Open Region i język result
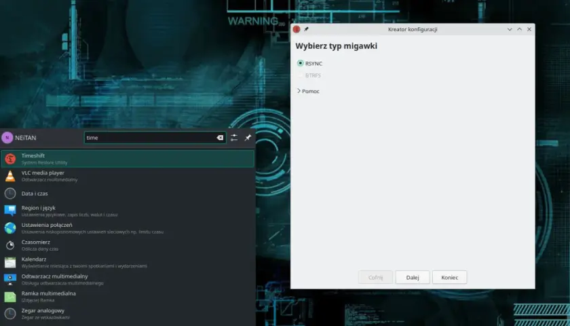Image resolution: width=570 pixels, height=326 pixels. (128, 211)
